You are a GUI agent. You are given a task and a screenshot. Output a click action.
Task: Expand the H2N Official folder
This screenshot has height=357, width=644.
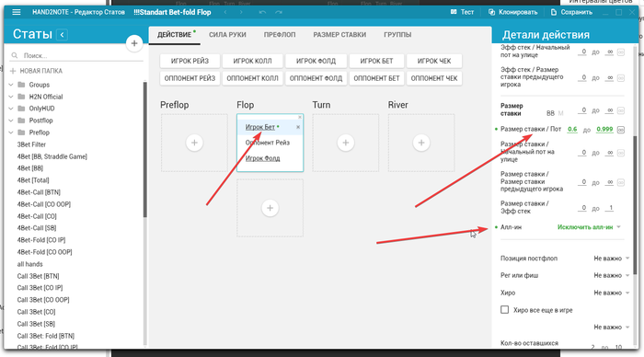(11, 97)
